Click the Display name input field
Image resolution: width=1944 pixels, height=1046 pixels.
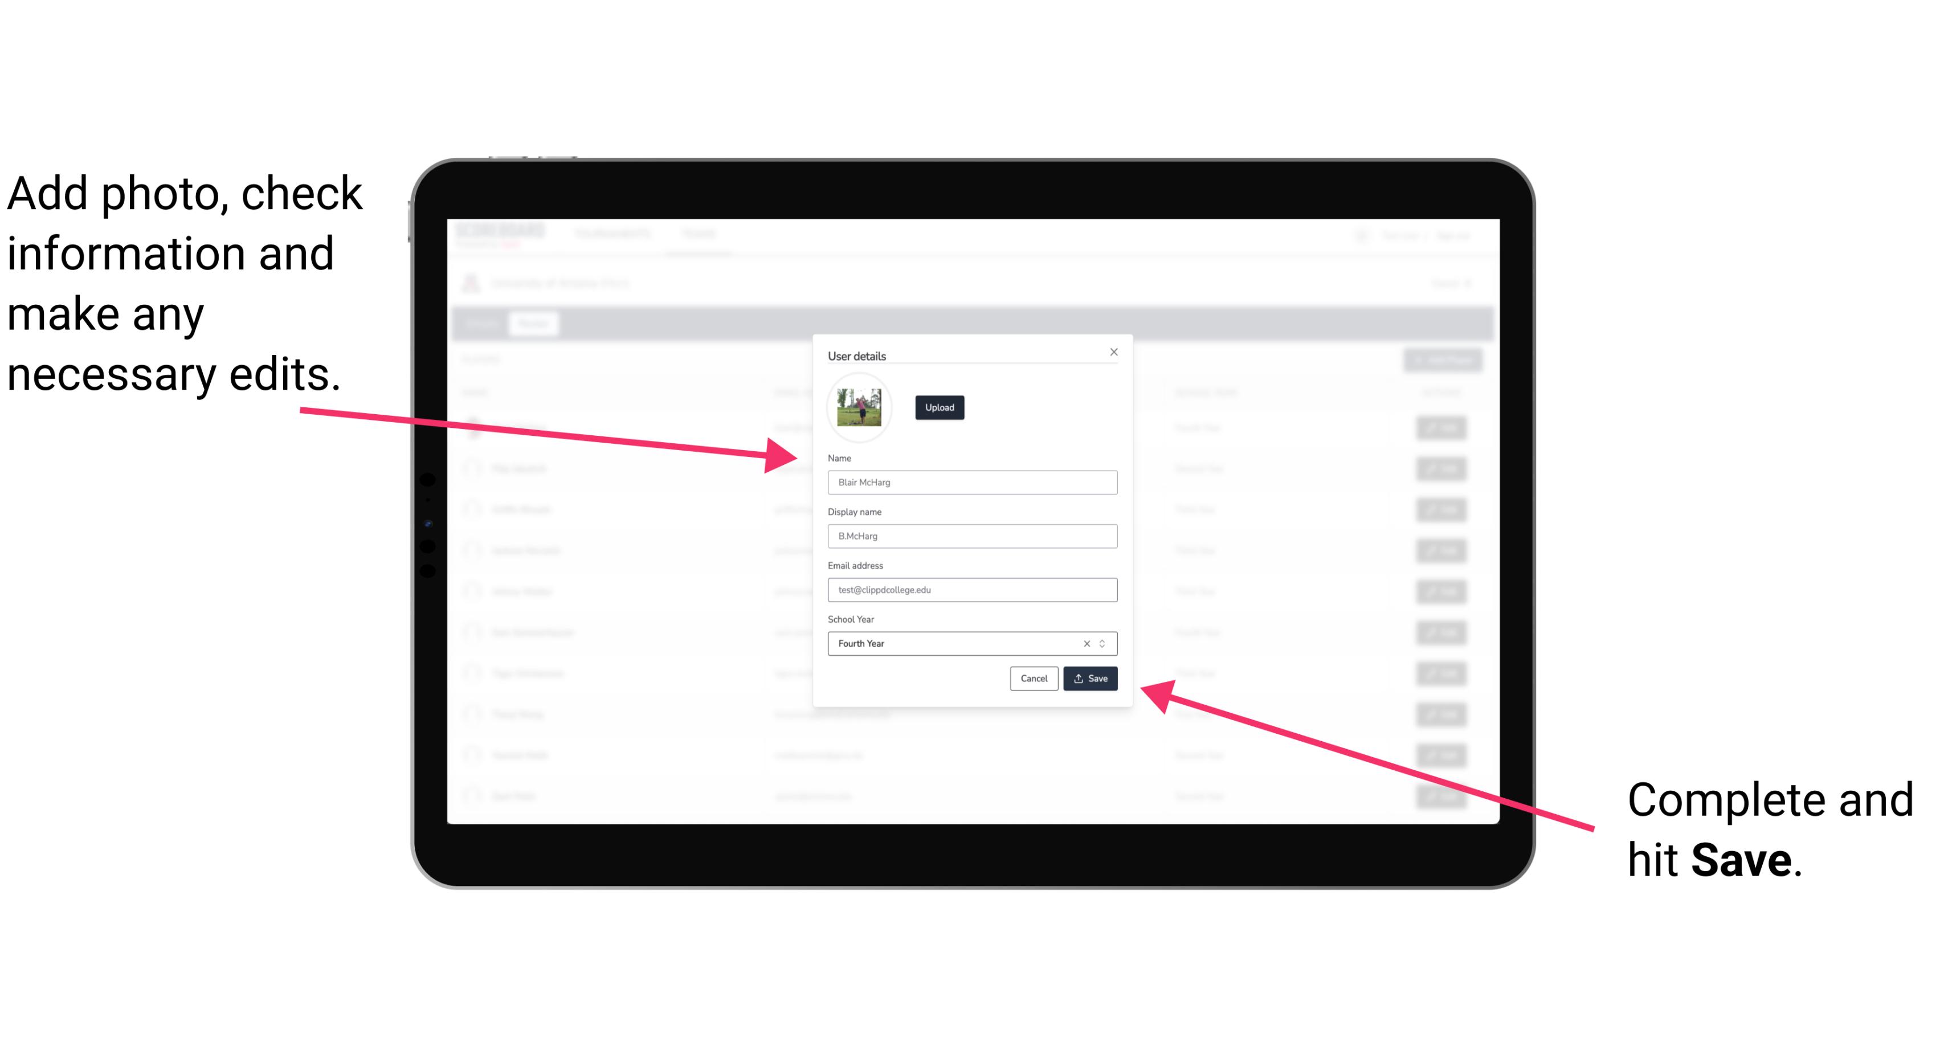pyautogui.click(x=970, y=536)
